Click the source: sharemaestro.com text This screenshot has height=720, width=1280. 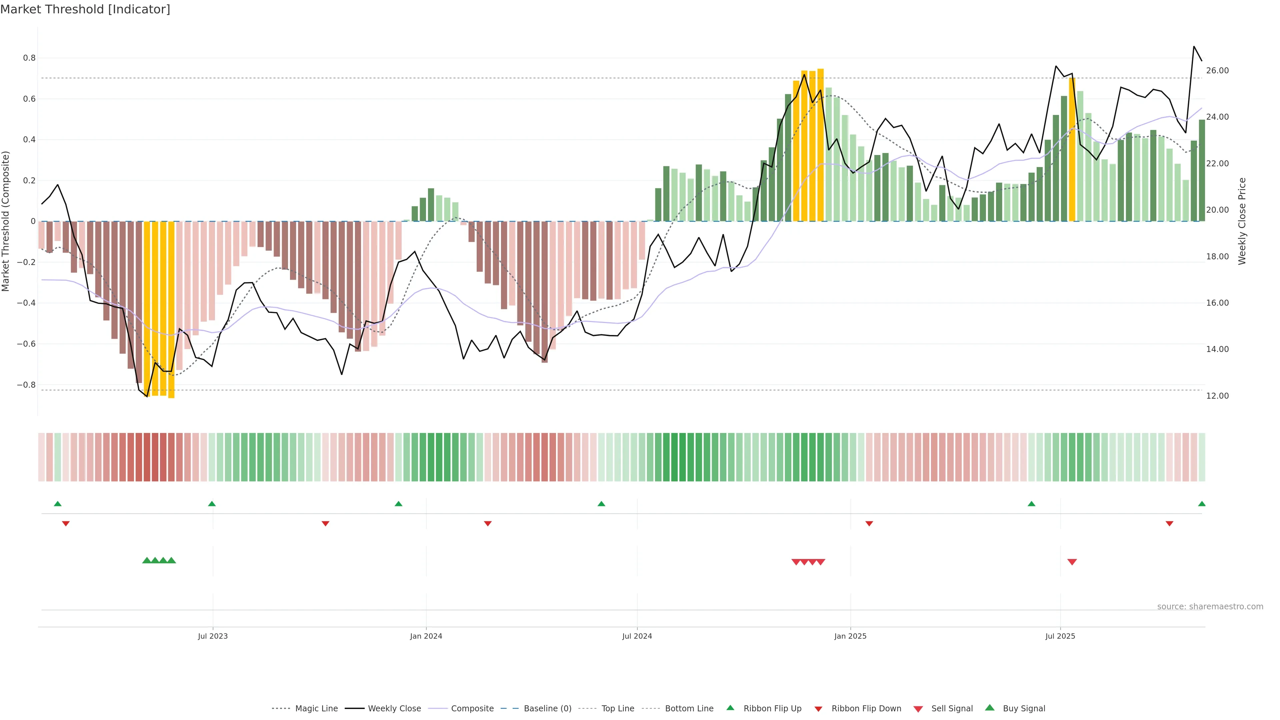point(1210,607)
